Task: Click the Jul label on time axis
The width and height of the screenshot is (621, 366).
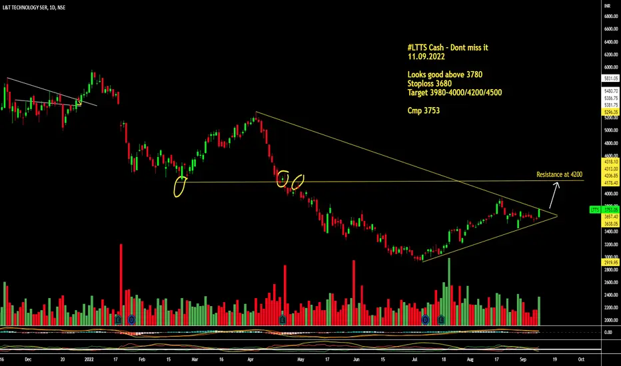Action: (414, 359)
